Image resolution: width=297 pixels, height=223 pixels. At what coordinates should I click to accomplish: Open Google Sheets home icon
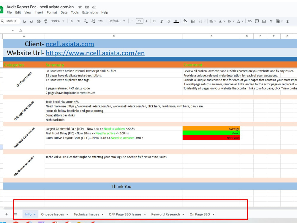click(1, 10)
